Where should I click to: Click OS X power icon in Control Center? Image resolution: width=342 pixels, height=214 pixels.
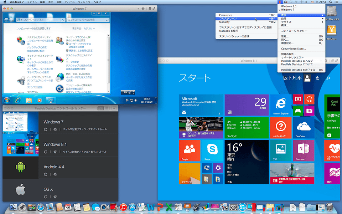click(45, 197)
